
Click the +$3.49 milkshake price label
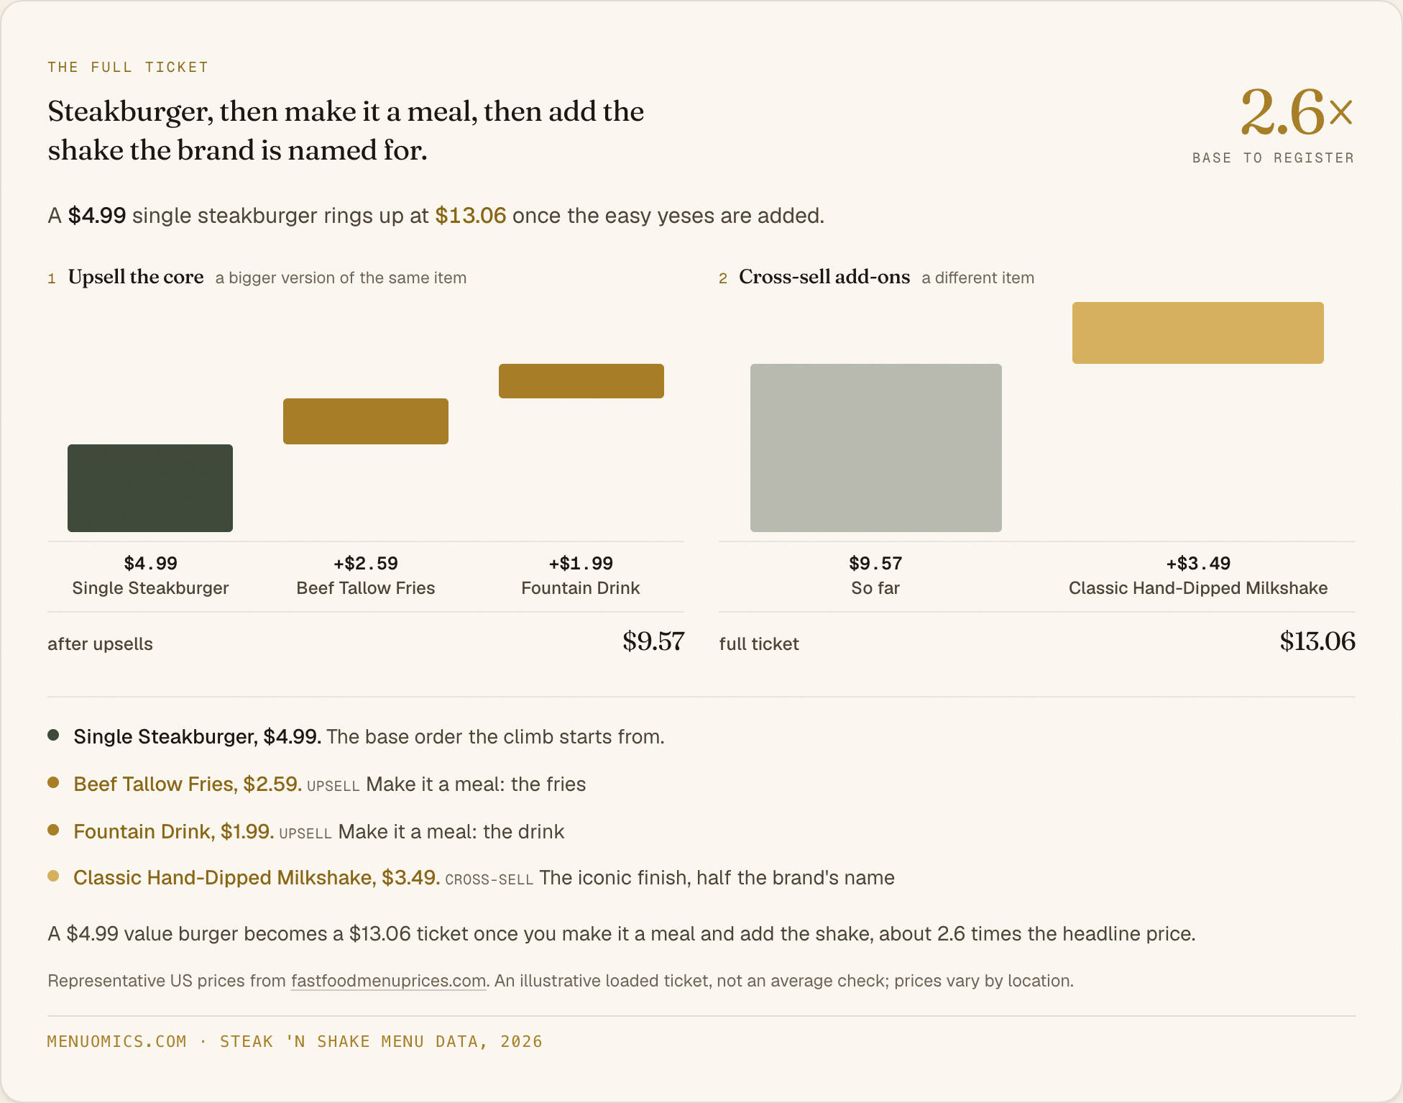coord(1198,563)
